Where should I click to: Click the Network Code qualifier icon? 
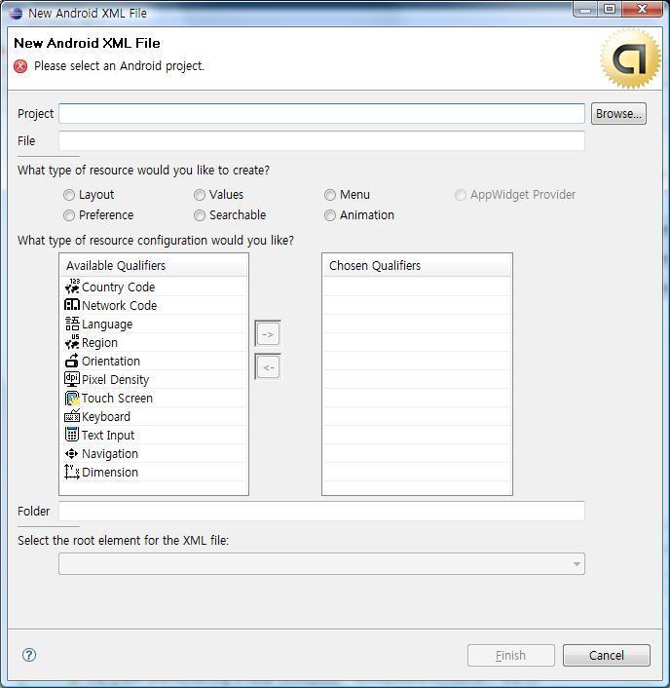72,305
